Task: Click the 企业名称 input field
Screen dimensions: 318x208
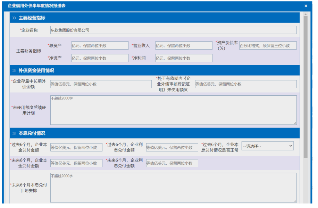Action: 173,30
